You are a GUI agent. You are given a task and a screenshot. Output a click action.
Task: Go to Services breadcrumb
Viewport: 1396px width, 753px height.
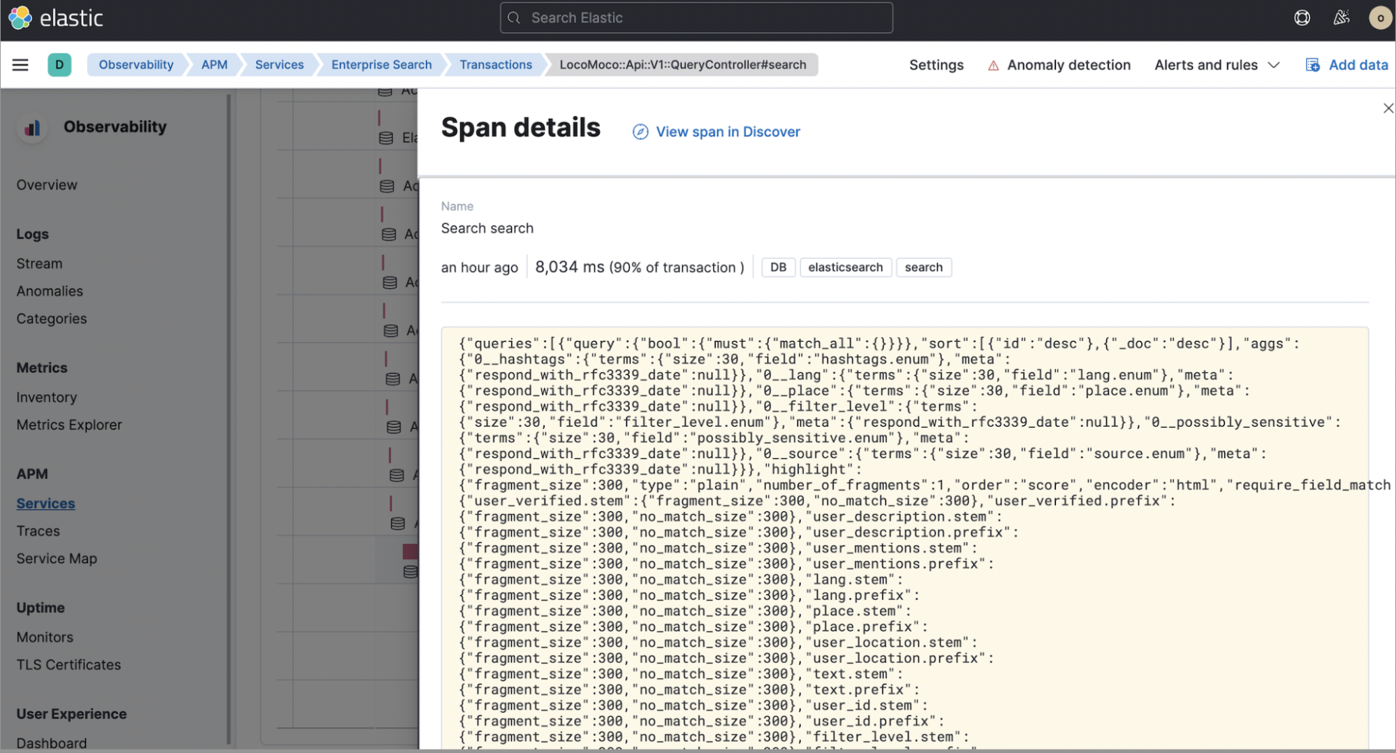(x=279, y=65)
